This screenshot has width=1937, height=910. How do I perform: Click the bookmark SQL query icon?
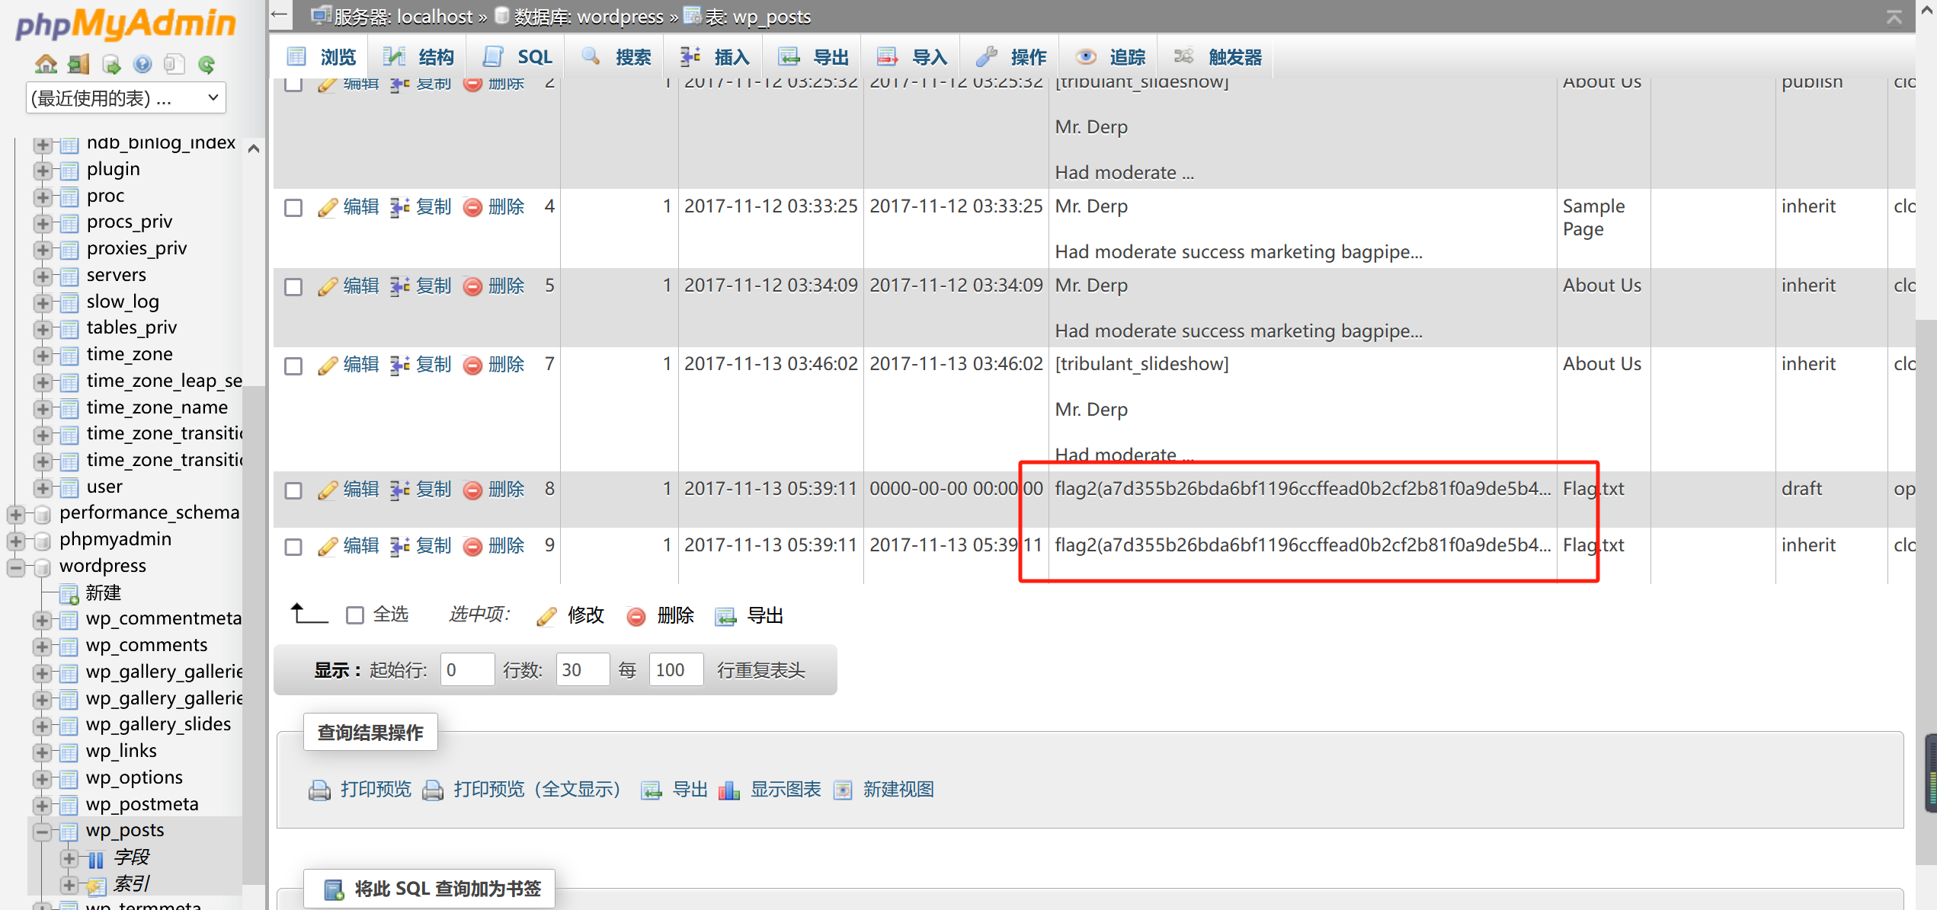click(x=334, y=889)
